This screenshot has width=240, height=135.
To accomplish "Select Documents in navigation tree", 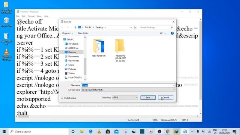I will click(x=73, y=57).
